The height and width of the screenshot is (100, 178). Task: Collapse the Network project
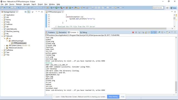coord(2,36)
